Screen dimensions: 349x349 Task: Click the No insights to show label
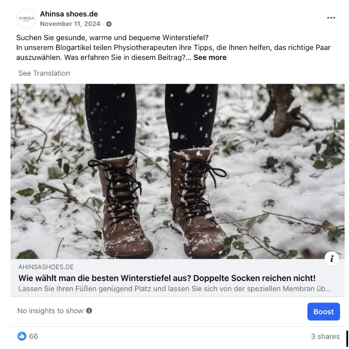(x=50, y=311)
